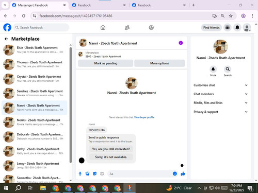258x193 pixels.
Task: Open Windows Start menu
Action: (6, 188)
